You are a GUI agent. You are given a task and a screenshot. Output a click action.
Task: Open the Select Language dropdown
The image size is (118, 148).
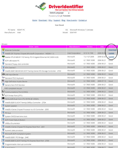(x=59, y=13)
